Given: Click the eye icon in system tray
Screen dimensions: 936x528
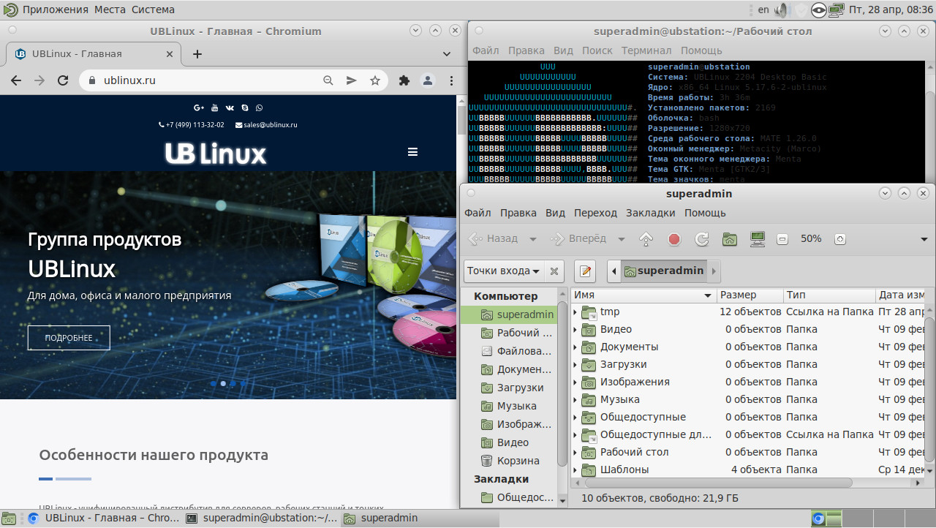Looking at the screenshot, I should [819, 10].
